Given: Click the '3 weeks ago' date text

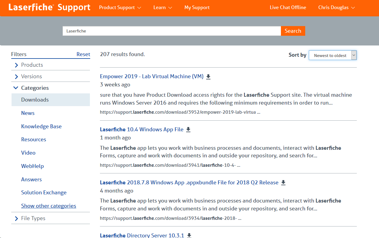Looking at the screenshot, I should point(115,85).
